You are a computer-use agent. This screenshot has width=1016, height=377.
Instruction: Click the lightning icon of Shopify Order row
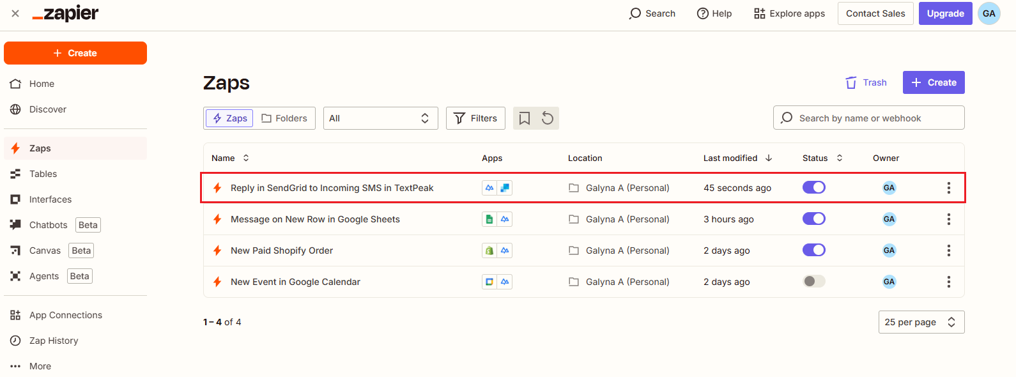point(217,250)
